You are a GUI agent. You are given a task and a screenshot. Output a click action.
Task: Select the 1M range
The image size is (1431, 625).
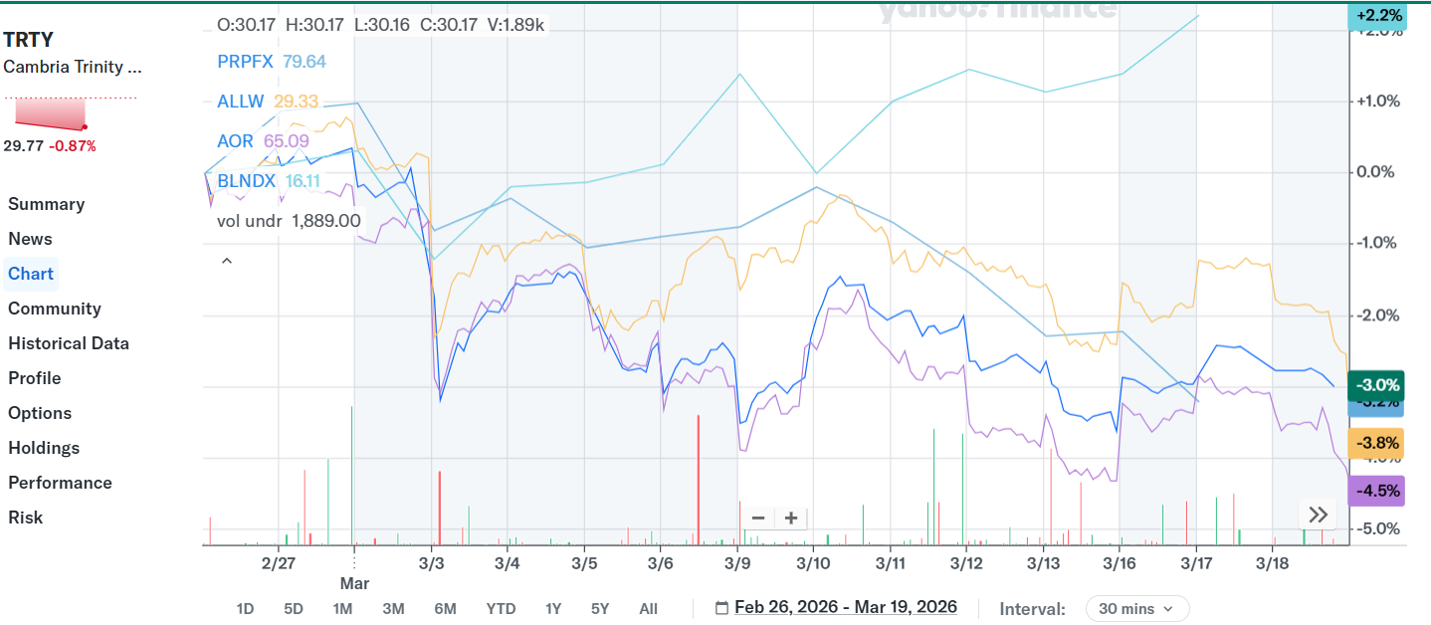pos(342,608)
